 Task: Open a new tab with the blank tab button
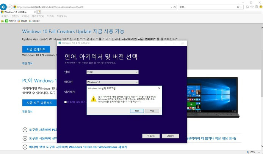coord(39,12)
